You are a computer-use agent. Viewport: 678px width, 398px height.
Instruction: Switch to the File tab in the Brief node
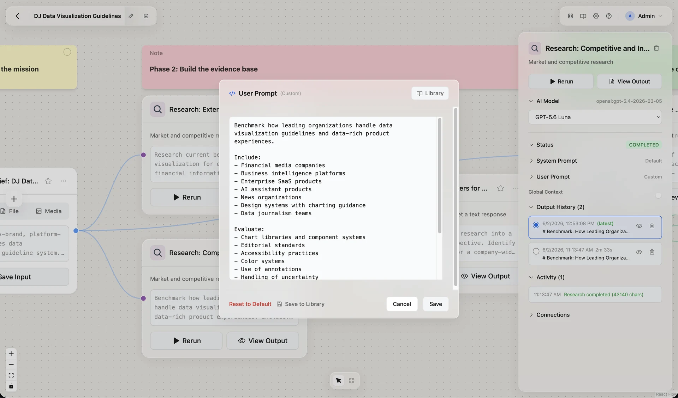tap(10, 211)
